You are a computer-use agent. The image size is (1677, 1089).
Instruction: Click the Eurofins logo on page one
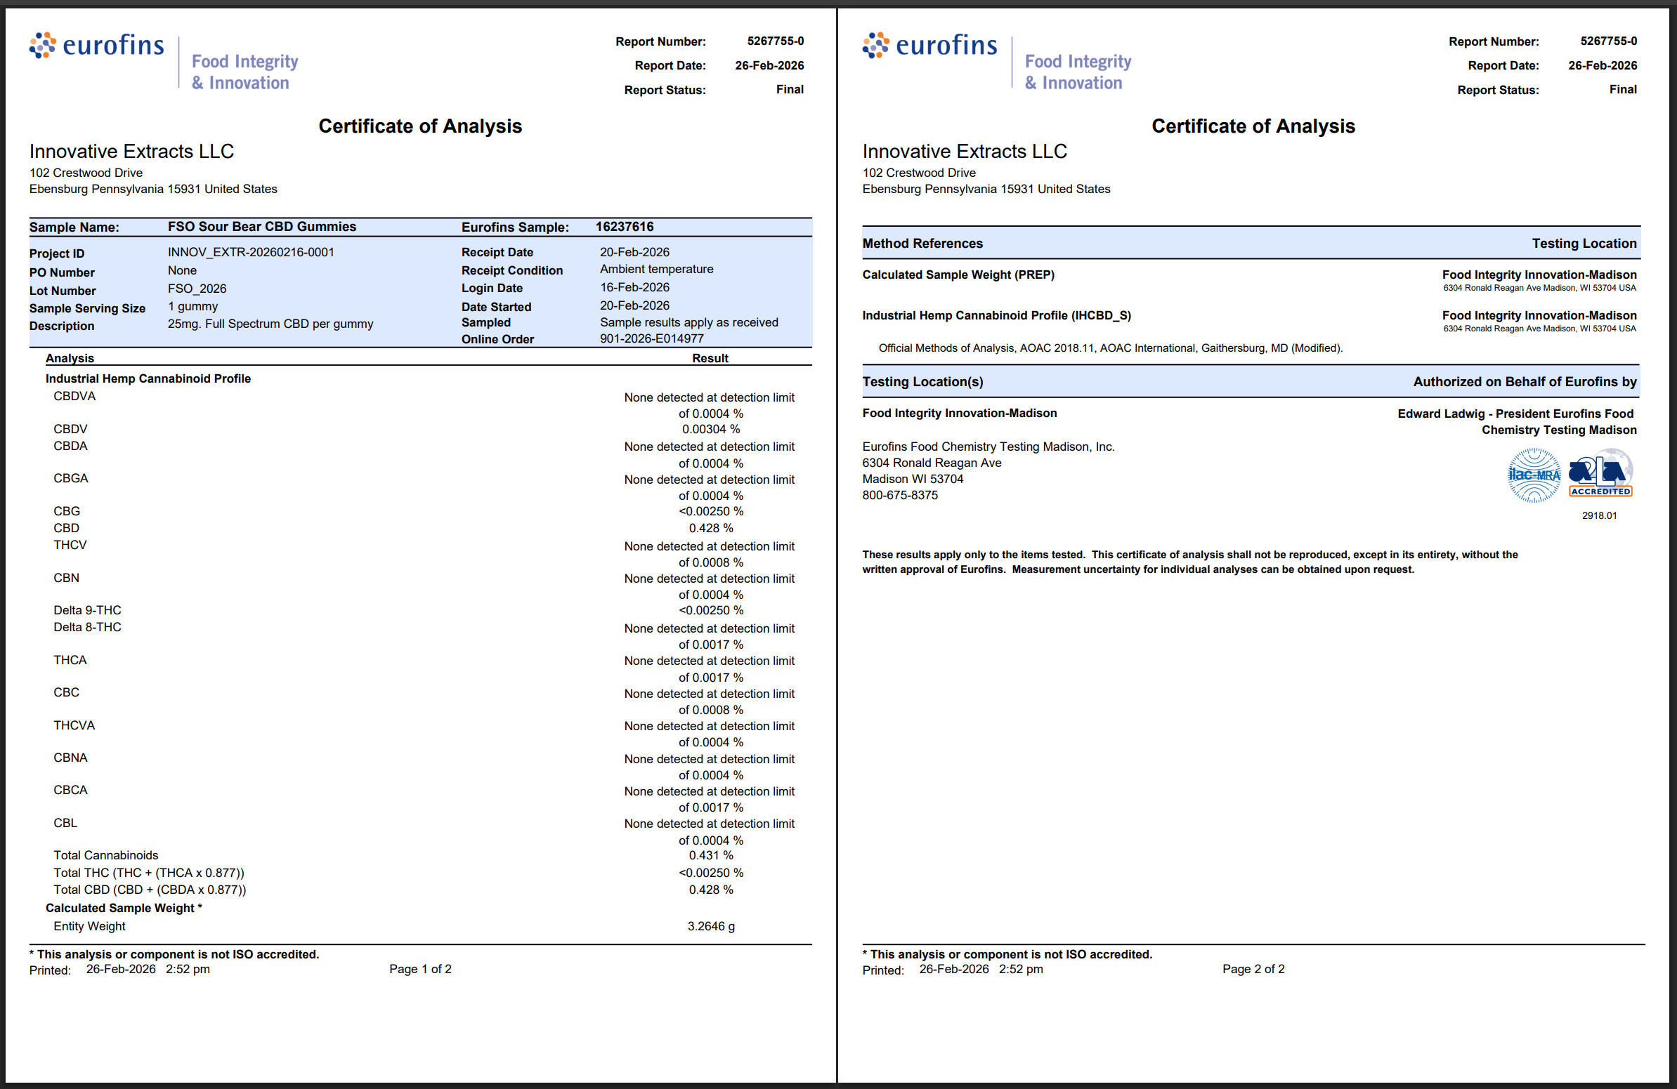96,45
